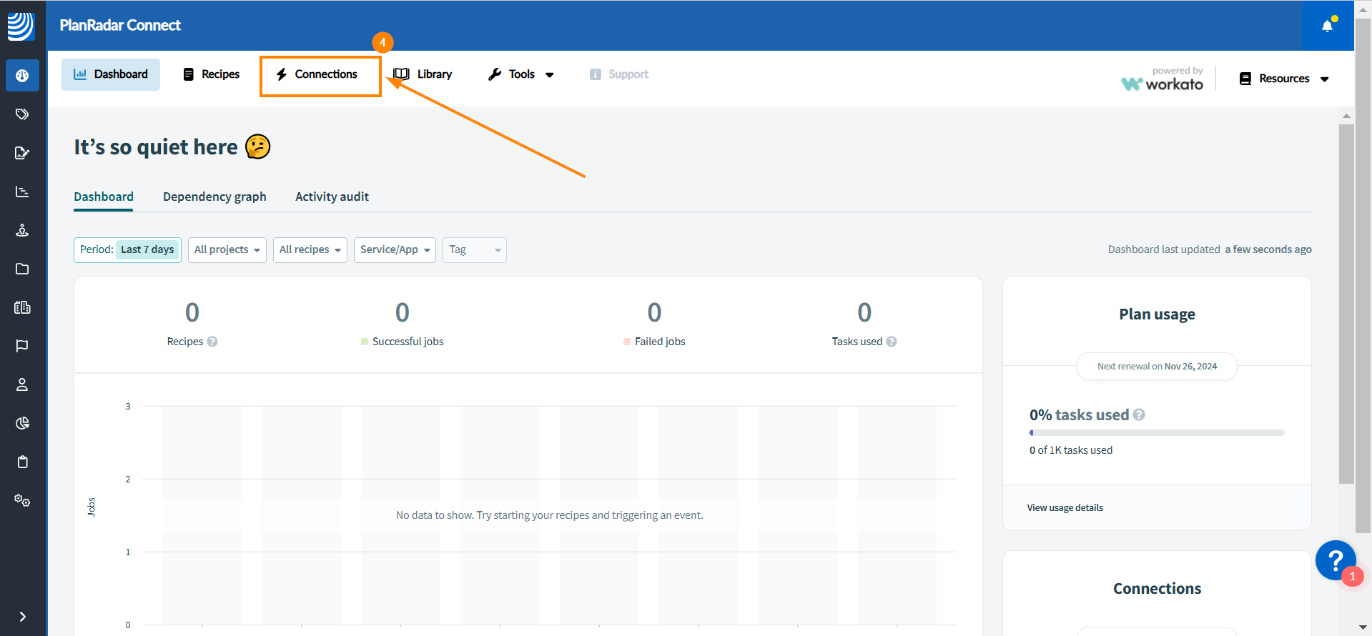Click the notification bell icon
Image resolution: width=1372 pixels, height=636 pixels.
(1327, 26)
